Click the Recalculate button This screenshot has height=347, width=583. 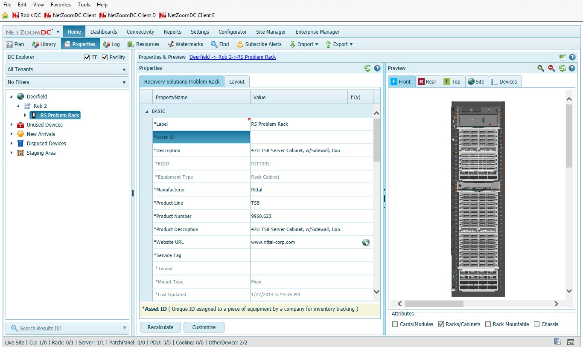[160, 327]
